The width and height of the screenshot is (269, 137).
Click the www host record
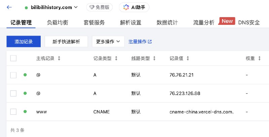[x=41, y=112]
